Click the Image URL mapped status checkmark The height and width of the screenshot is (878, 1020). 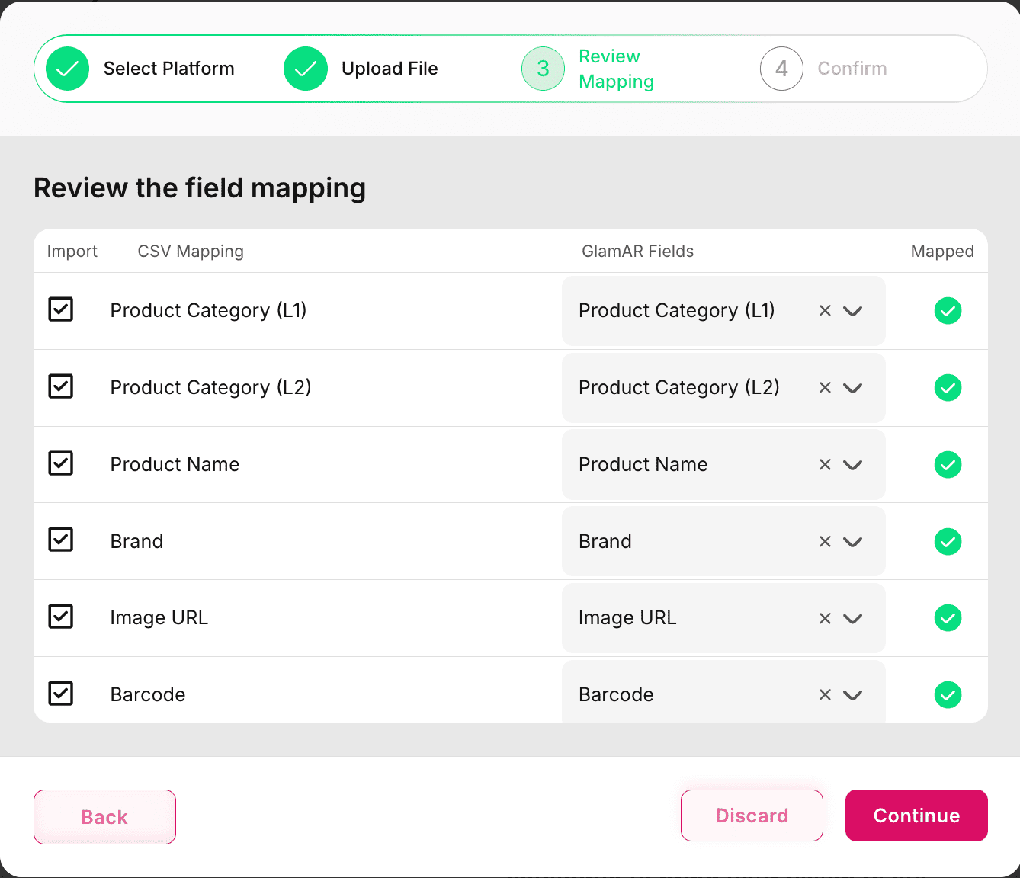tap(948, 618)
